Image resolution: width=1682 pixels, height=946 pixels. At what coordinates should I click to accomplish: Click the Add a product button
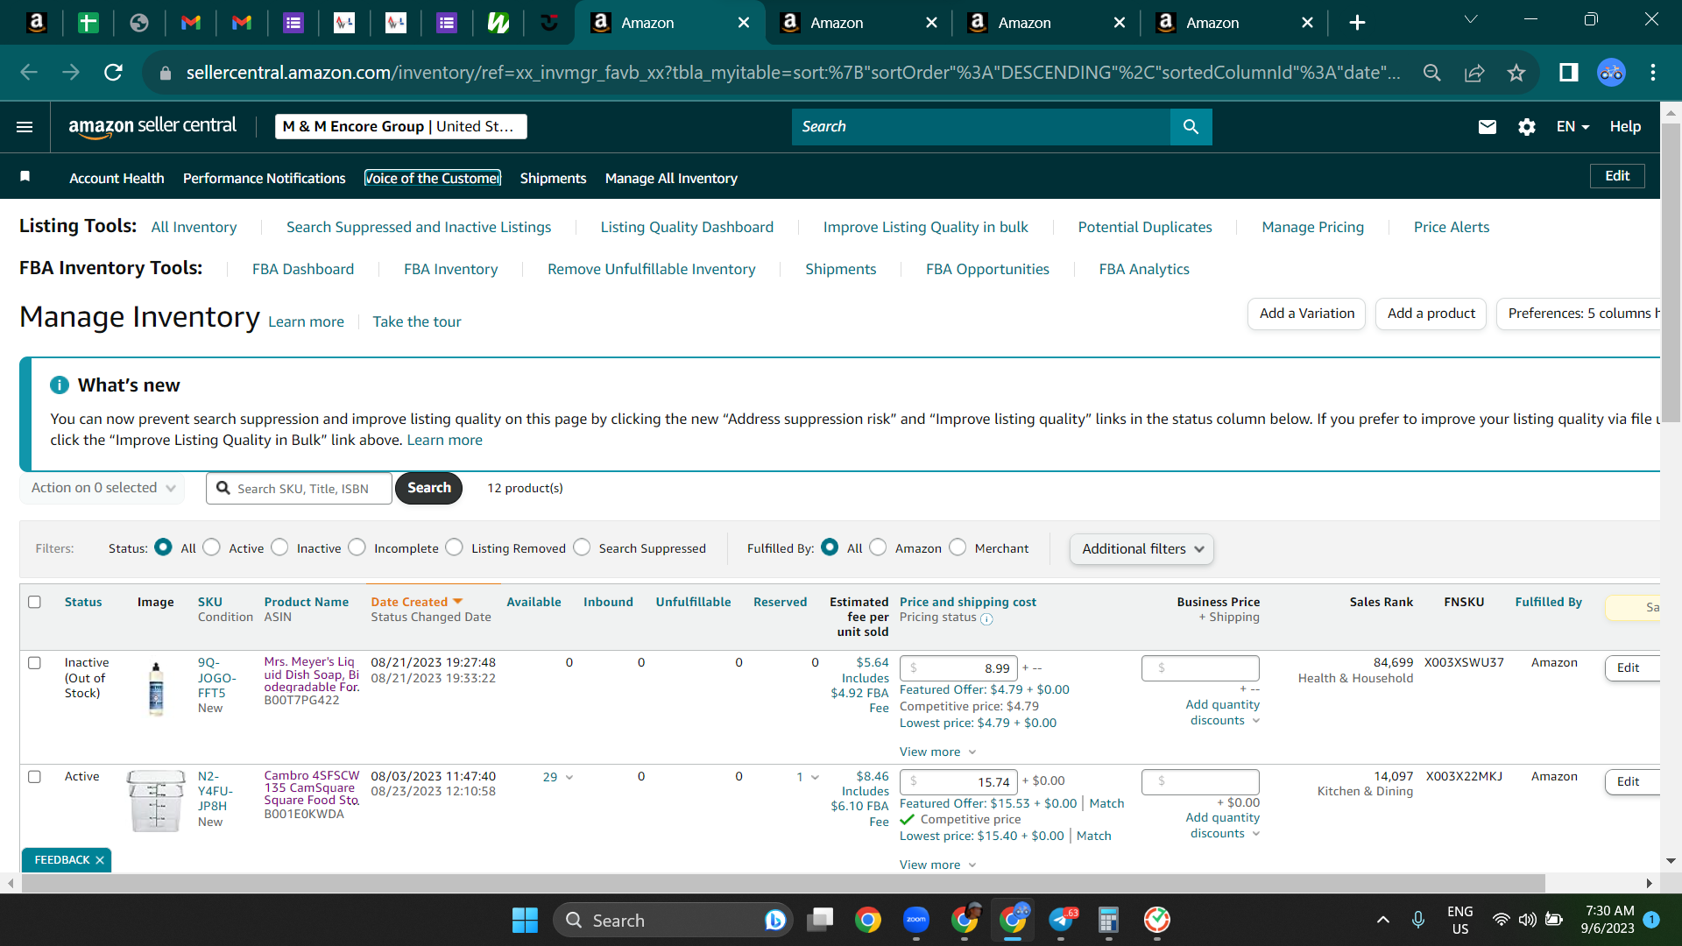(x=1431, y=314)
